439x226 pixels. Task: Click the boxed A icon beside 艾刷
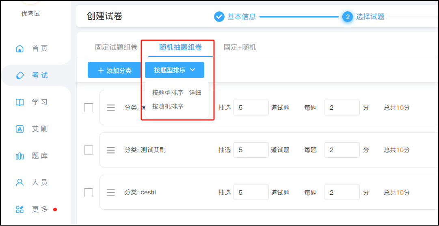pos(19,129)
